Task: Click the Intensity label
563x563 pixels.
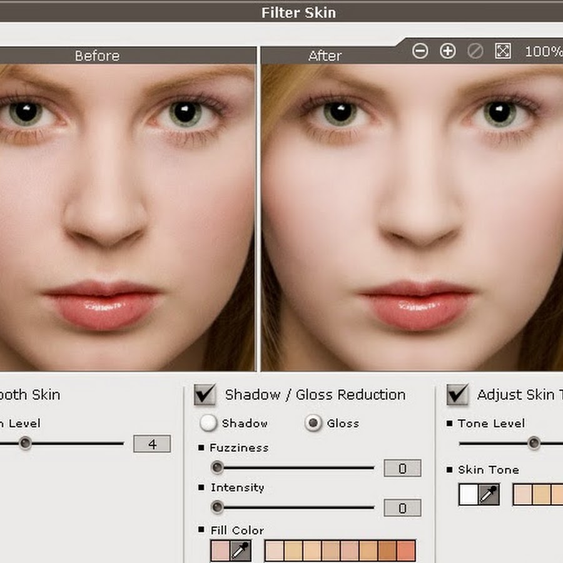Action: [237, 487]
